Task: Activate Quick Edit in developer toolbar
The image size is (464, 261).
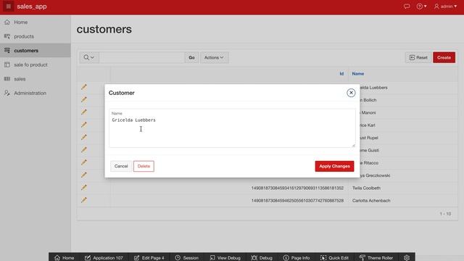Action: (x=334, y=258)
